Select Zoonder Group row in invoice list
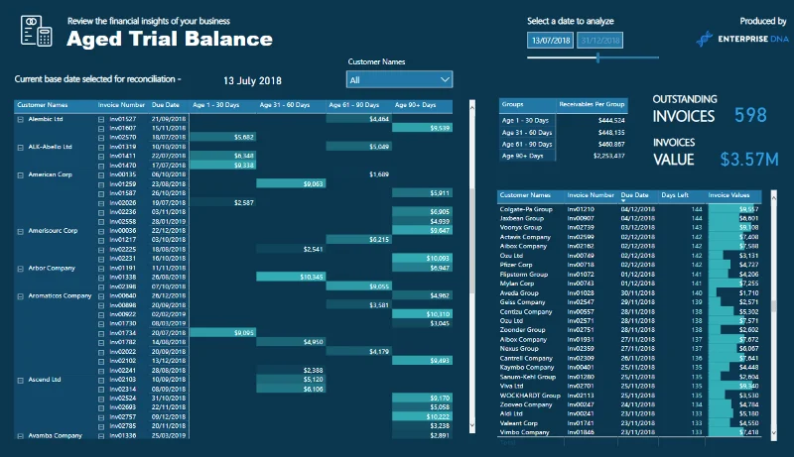Screen dimensions: 794x457 [629, 330]
